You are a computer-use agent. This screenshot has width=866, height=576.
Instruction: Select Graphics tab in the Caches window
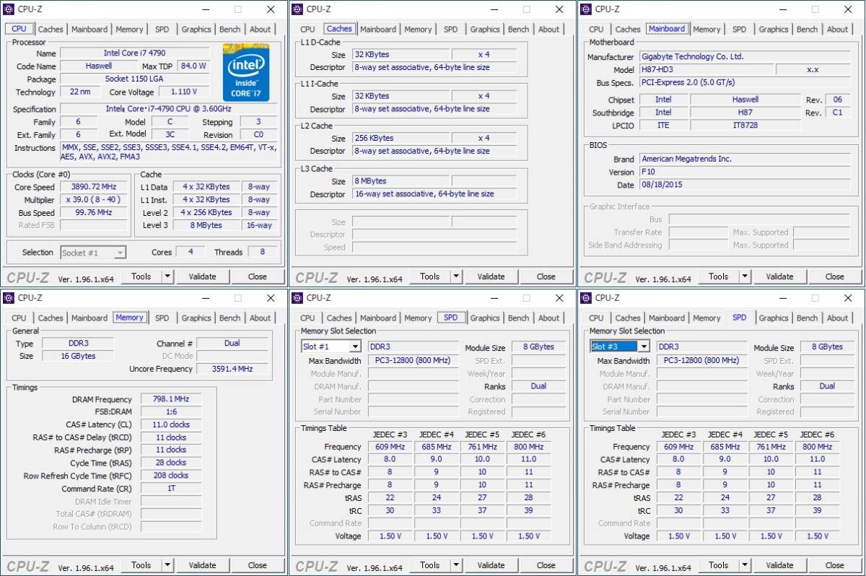(x=485, y=30)
